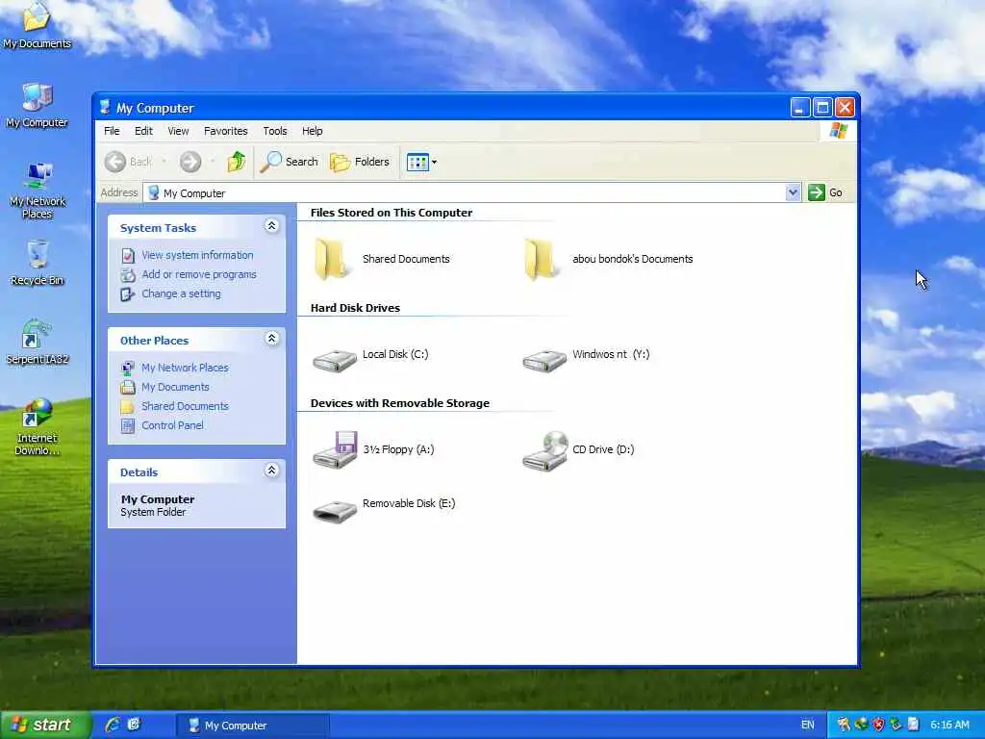
Task: Click the Change a setting icon
Action: (128, 293)
